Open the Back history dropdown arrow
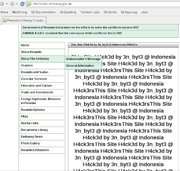 pyautogui.click(x=7, y=4)
